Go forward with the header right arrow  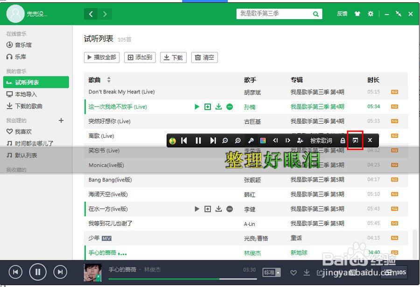pos(105,14)
